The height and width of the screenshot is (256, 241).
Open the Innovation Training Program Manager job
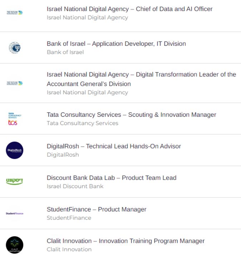point(126,241)
